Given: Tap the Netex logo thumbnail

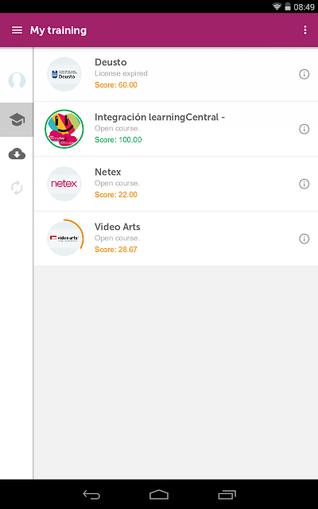Looking at the screenshot, I should click(64, 184).
